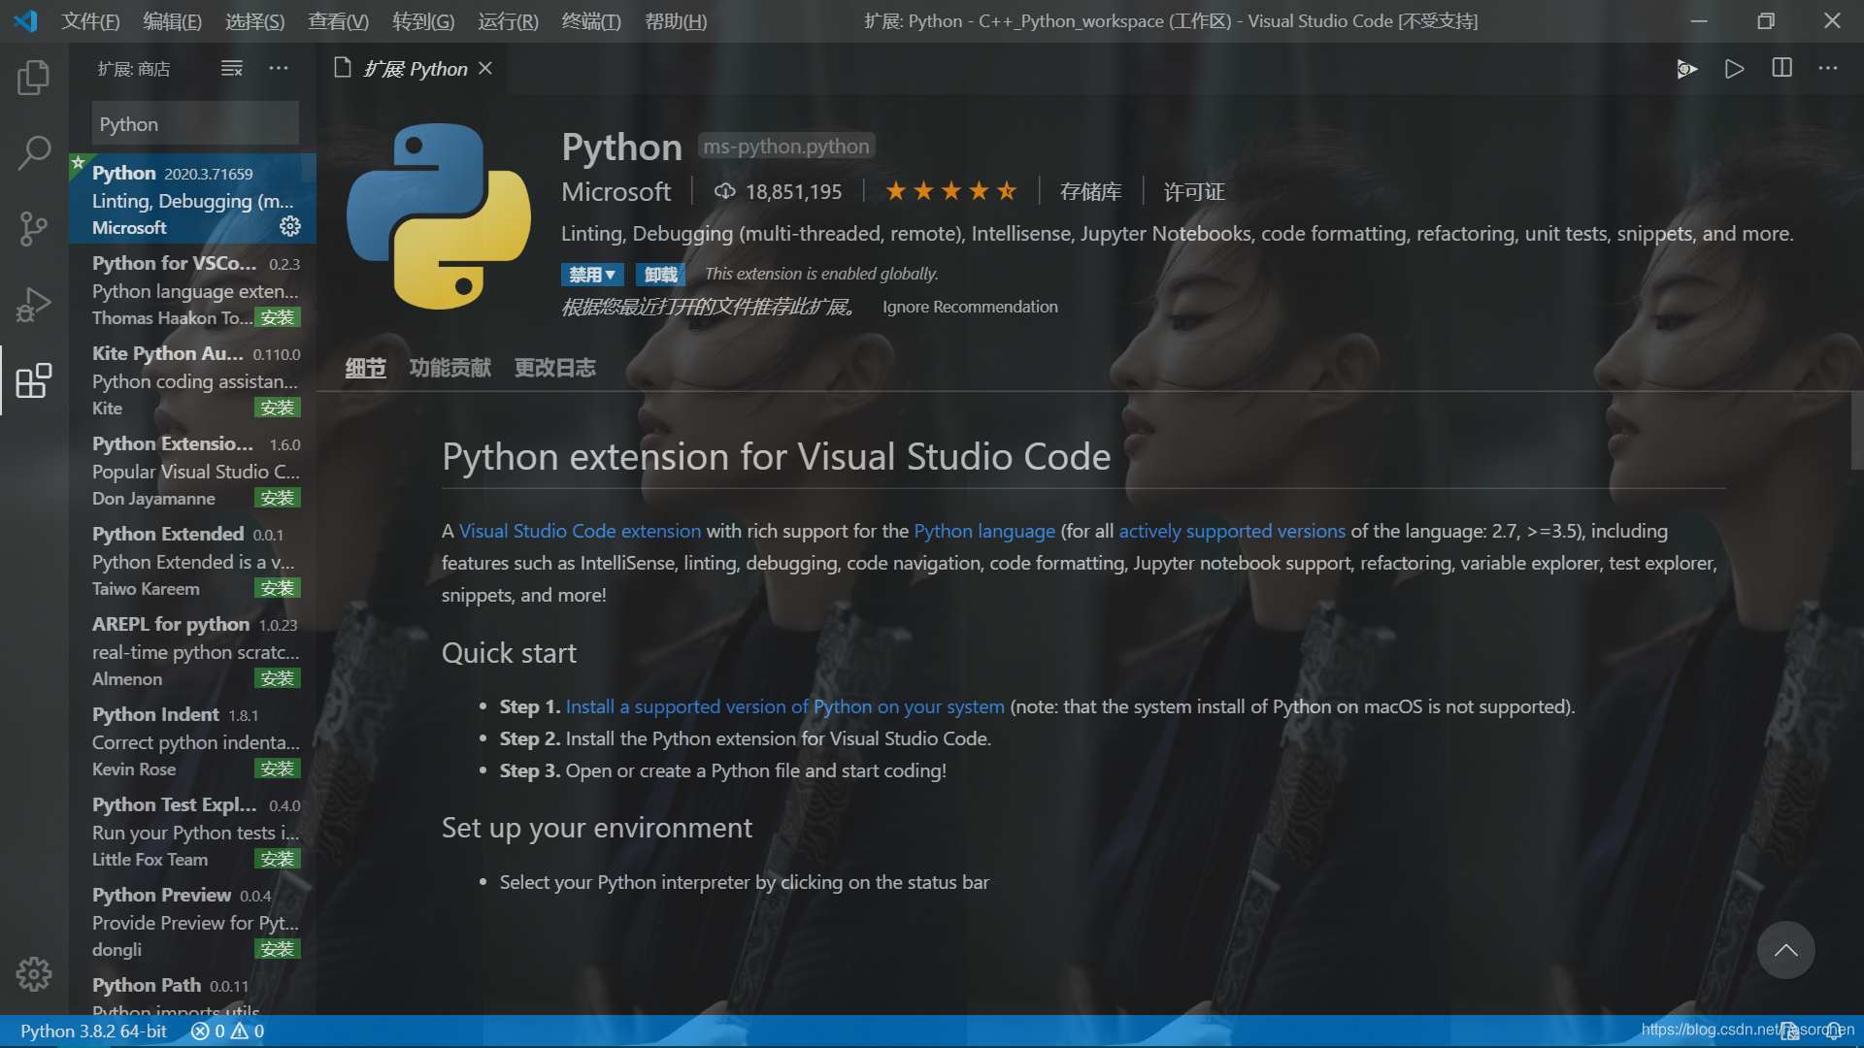Install Python Extended by Taiwo Kareem
Image resolution: width=1864 pixels, height=1048 pixels.
pyautogui.click(x=277, y=588)
